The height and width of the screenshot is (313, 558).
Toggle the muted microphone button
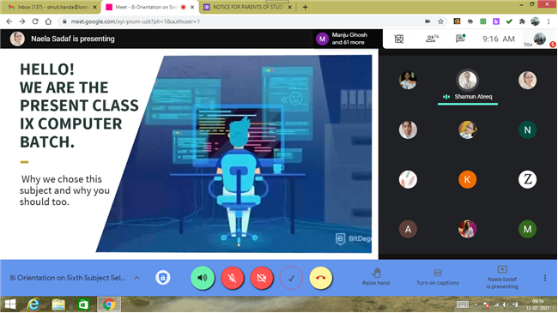[x=232, y=278]
